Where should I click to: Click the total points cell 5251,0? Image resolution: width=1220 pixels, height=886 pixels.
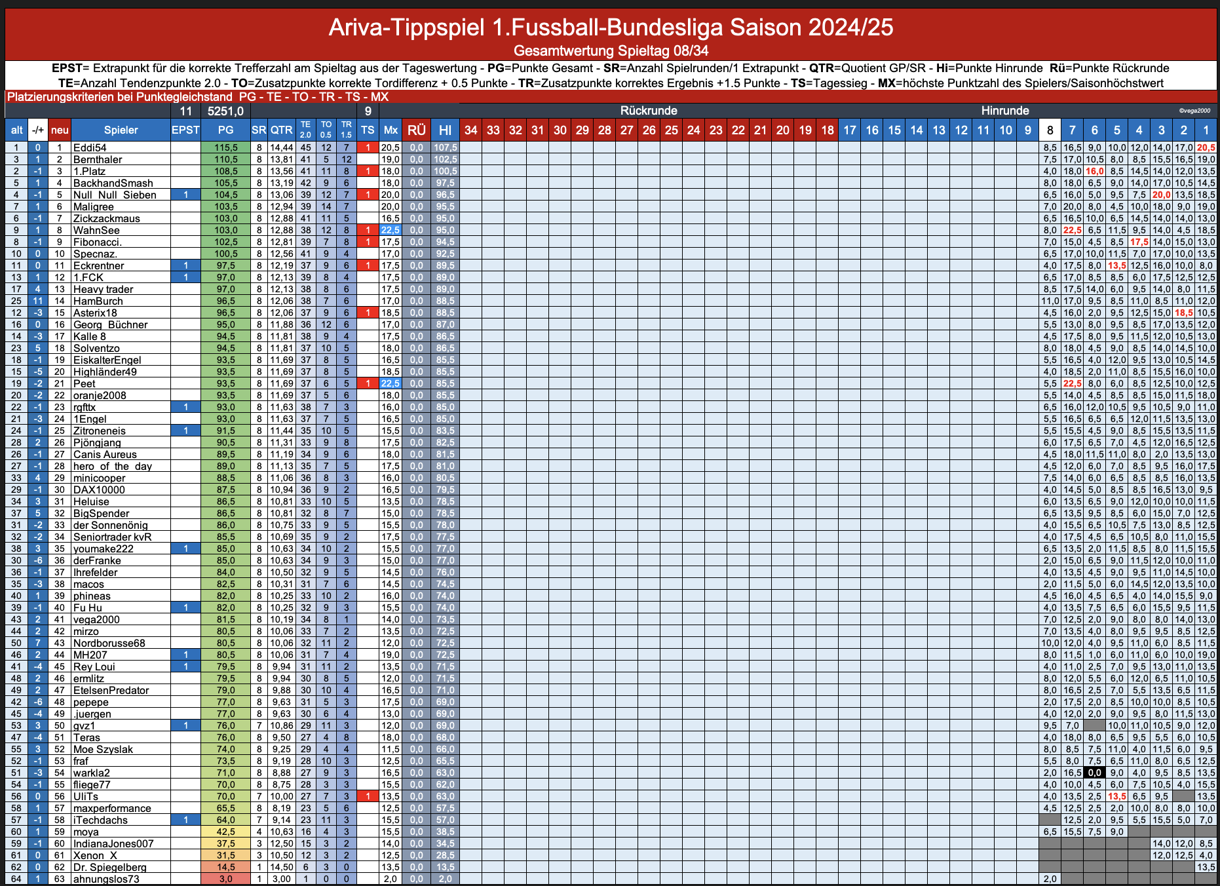pos(226,111)
